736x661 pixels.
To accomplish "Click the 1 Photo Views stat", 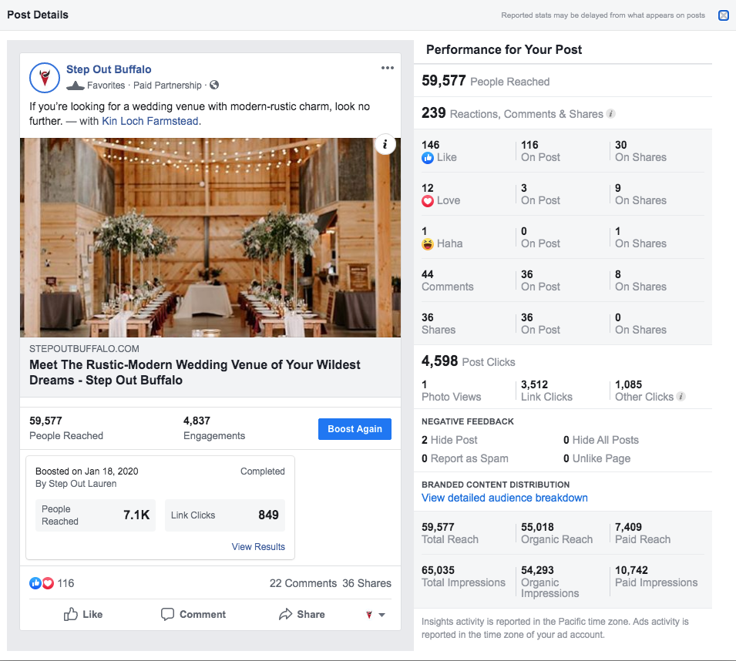I will coord(451,391).
